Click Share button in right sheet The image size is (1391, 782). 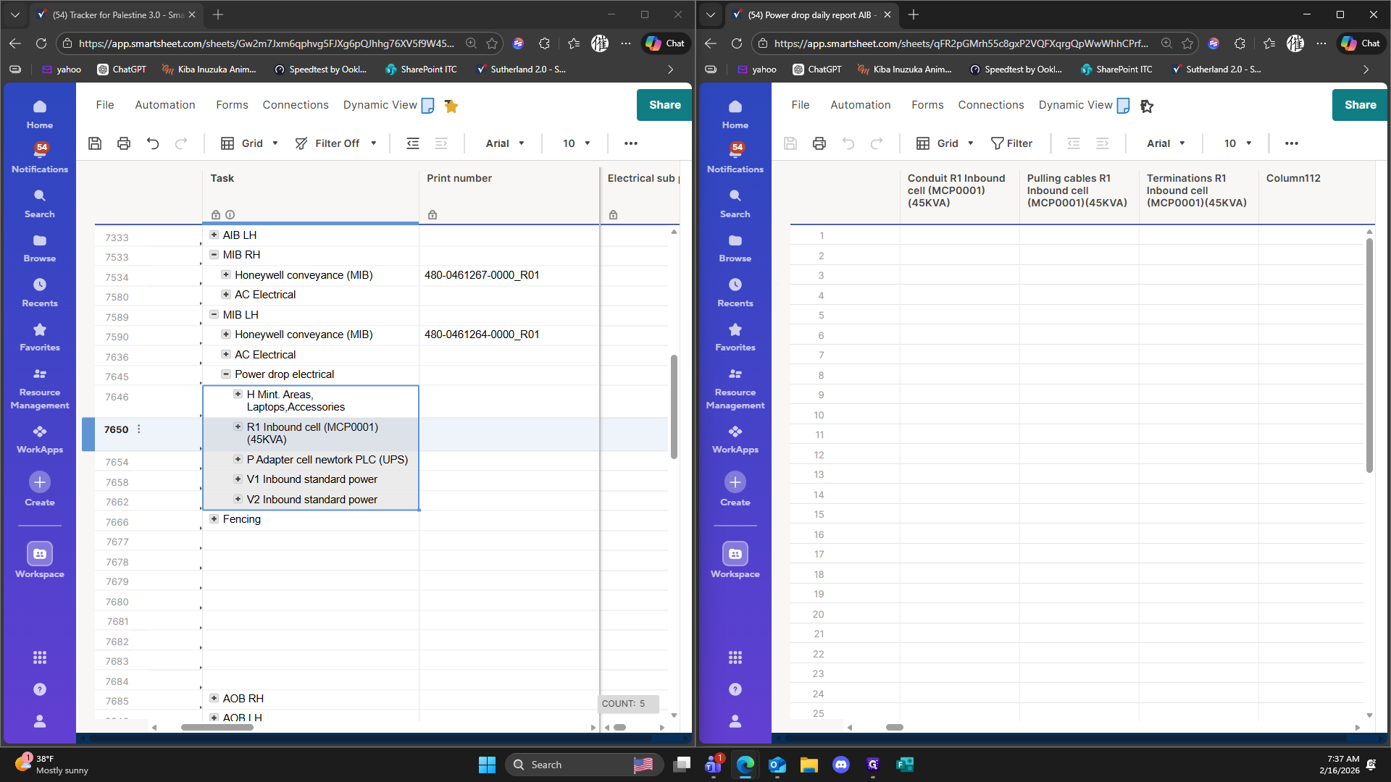[x=1360, y=105]
